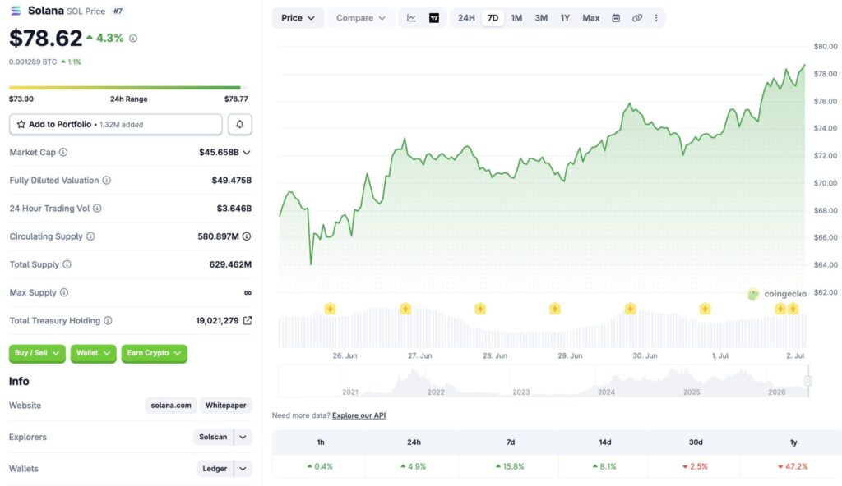Expand Wallets list chevron next to Ledger
Viewport: 842px width, 486px height.
[x=243, y=468]
